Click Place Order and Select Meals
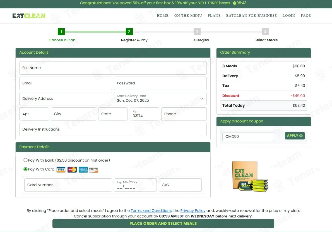 (x=163, y=224)
